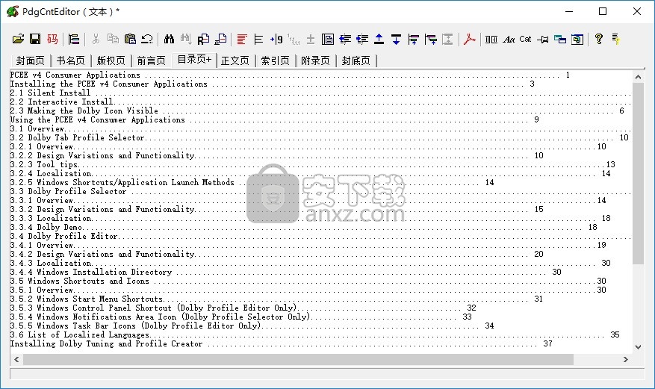Click the "3.3 Dolby Profile Selector" line
The width and height of the screenshot is (655, 389).
click(321, 192)
